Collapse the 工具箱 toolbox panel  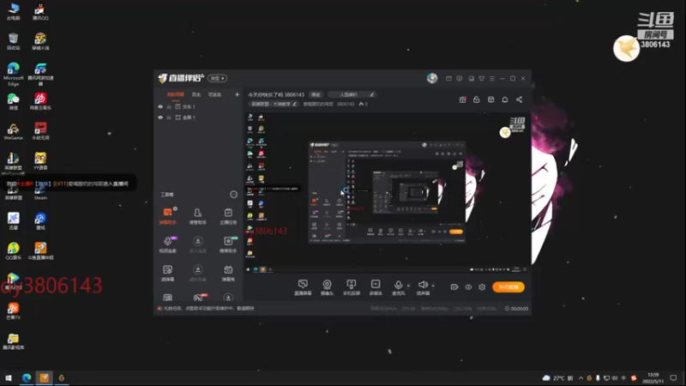233,195
